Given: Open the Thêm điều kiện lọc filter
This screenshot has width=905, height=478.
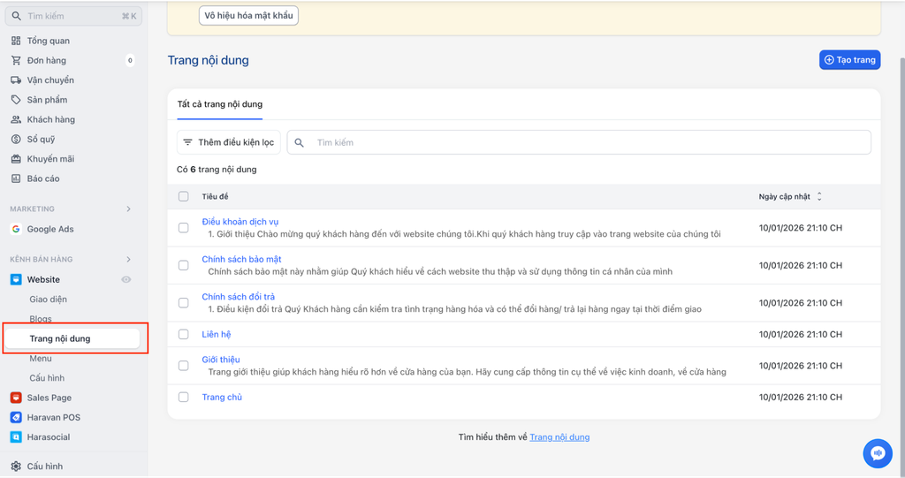Looking at the screenshot, I should coord(228,142).
